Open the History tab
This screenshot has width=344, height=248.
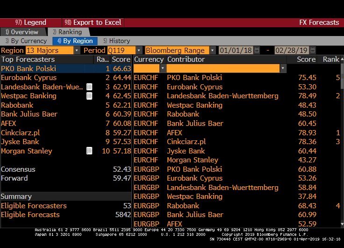tap(117, 41)
